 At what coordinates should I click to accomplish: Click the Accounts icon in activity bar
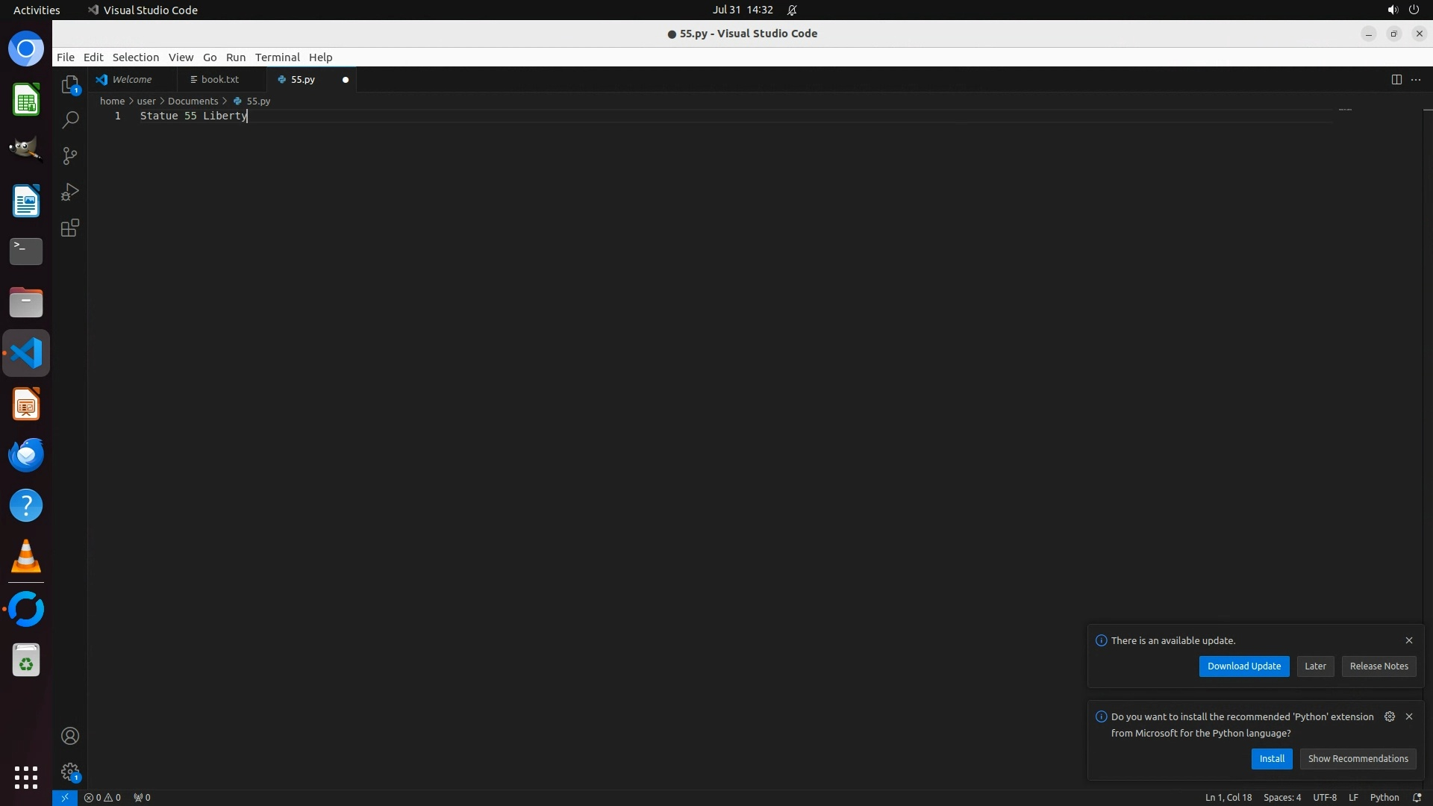tap(70, 736)
